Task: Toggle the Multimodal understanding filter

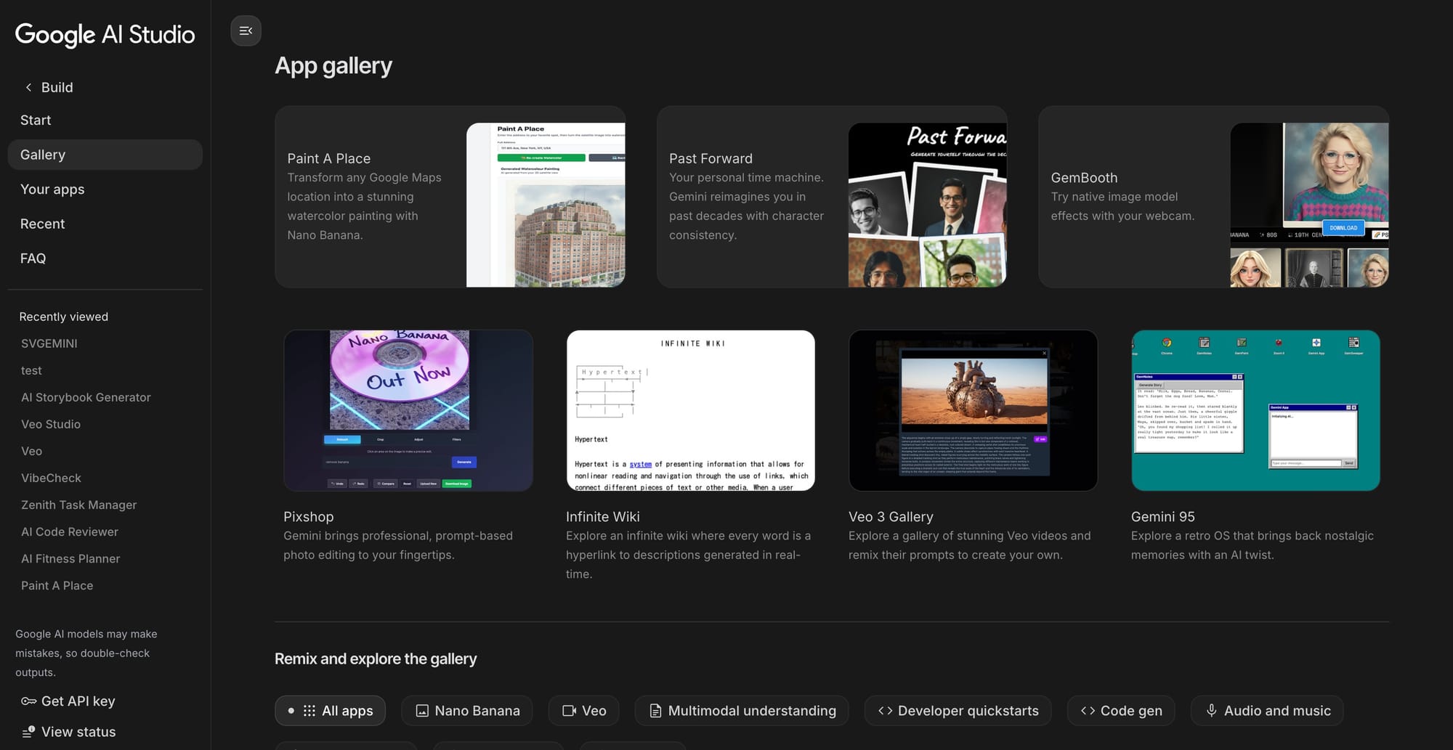Action: (741, 710)
